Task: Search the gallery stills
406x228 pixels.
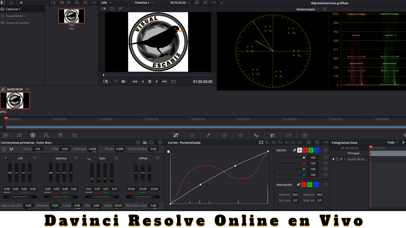Action: point(77,3)
